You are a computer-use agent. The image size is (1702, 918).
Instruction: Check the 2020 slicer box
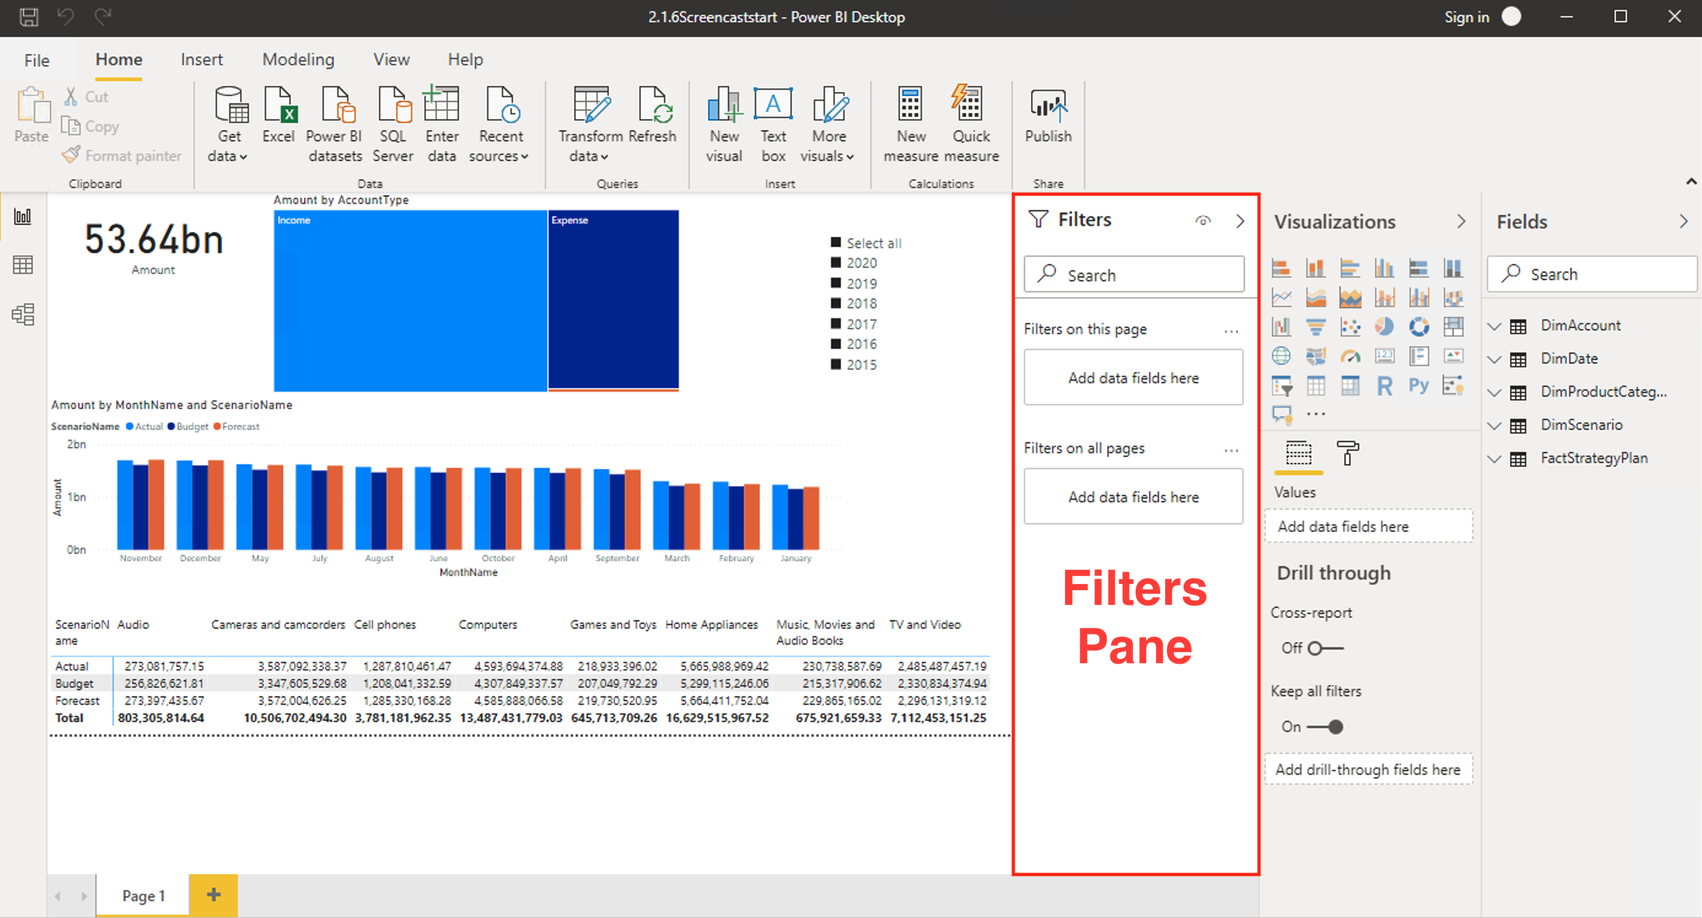tap(835, 263)
